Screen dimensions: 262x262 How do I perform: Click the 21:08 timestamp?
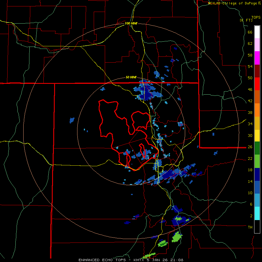[x=176, y=260]
